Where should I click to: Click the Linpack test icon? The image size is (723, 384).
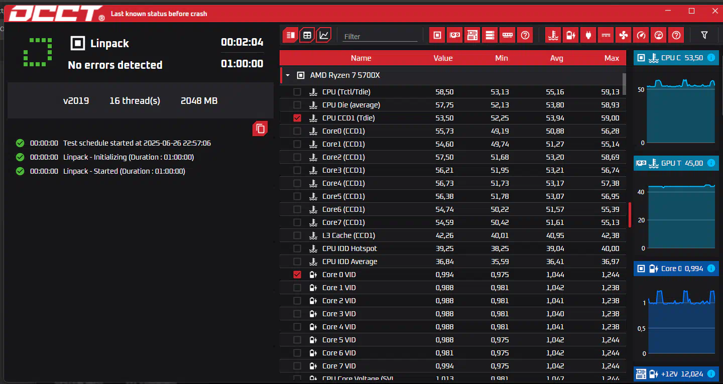coord(77,43)
